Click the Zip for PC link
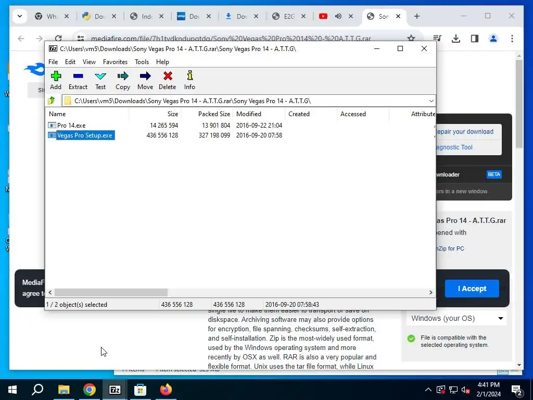 [451, 248]
